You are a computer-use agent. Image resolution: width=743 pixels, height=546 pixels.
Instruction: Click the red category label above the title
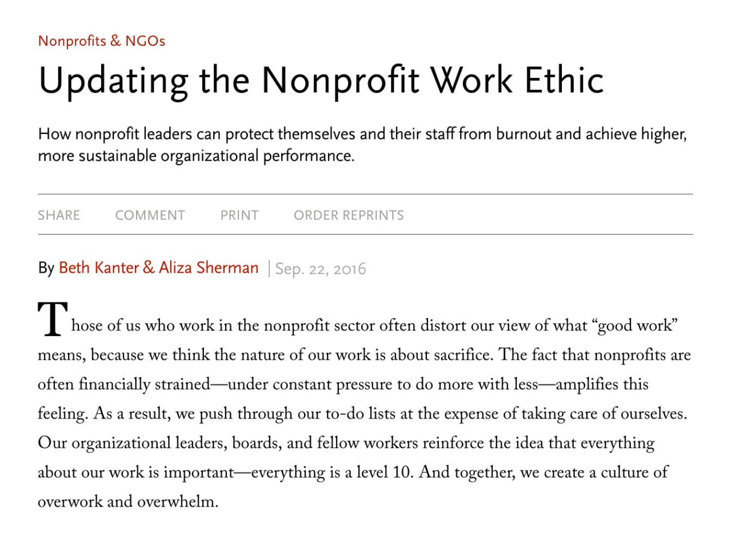pyautogui.click(x=101, y=41)
